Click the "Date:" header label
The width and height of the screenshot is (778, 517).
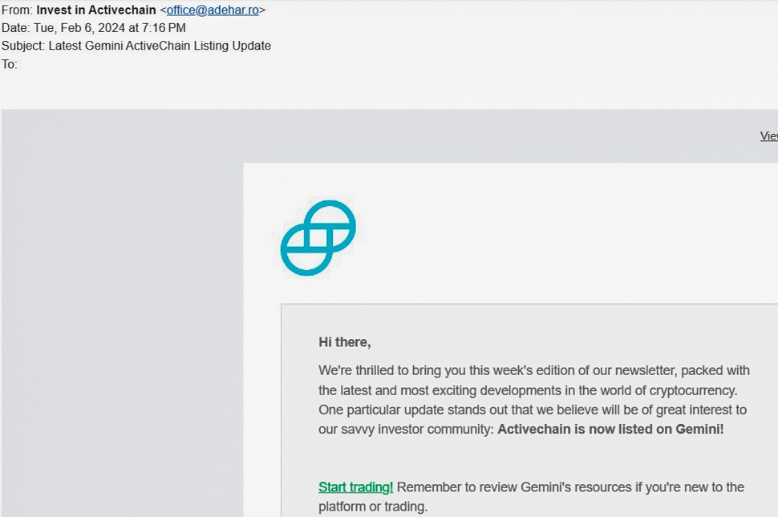(16, 28)
